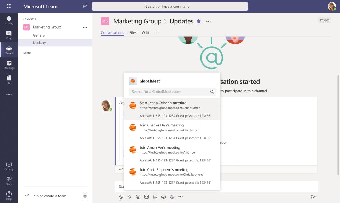This screenshot has height=203, width=340.
Task: Open the emoji picker
Action: coord(138,197)
